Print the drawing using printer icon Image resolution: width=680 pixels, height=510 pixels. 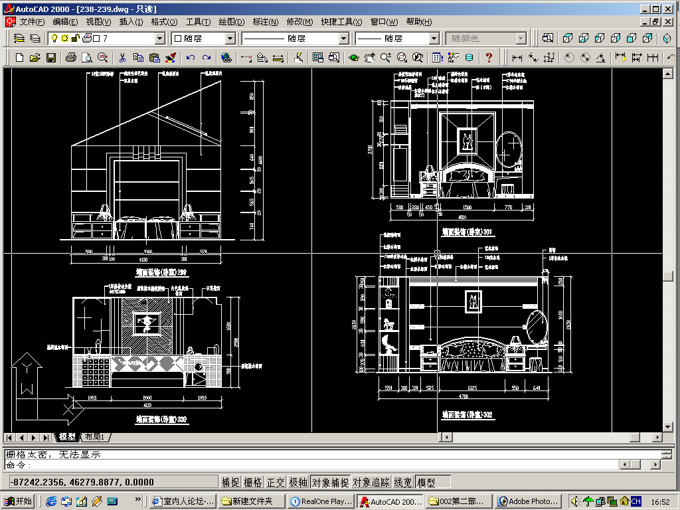pos(71,57)
